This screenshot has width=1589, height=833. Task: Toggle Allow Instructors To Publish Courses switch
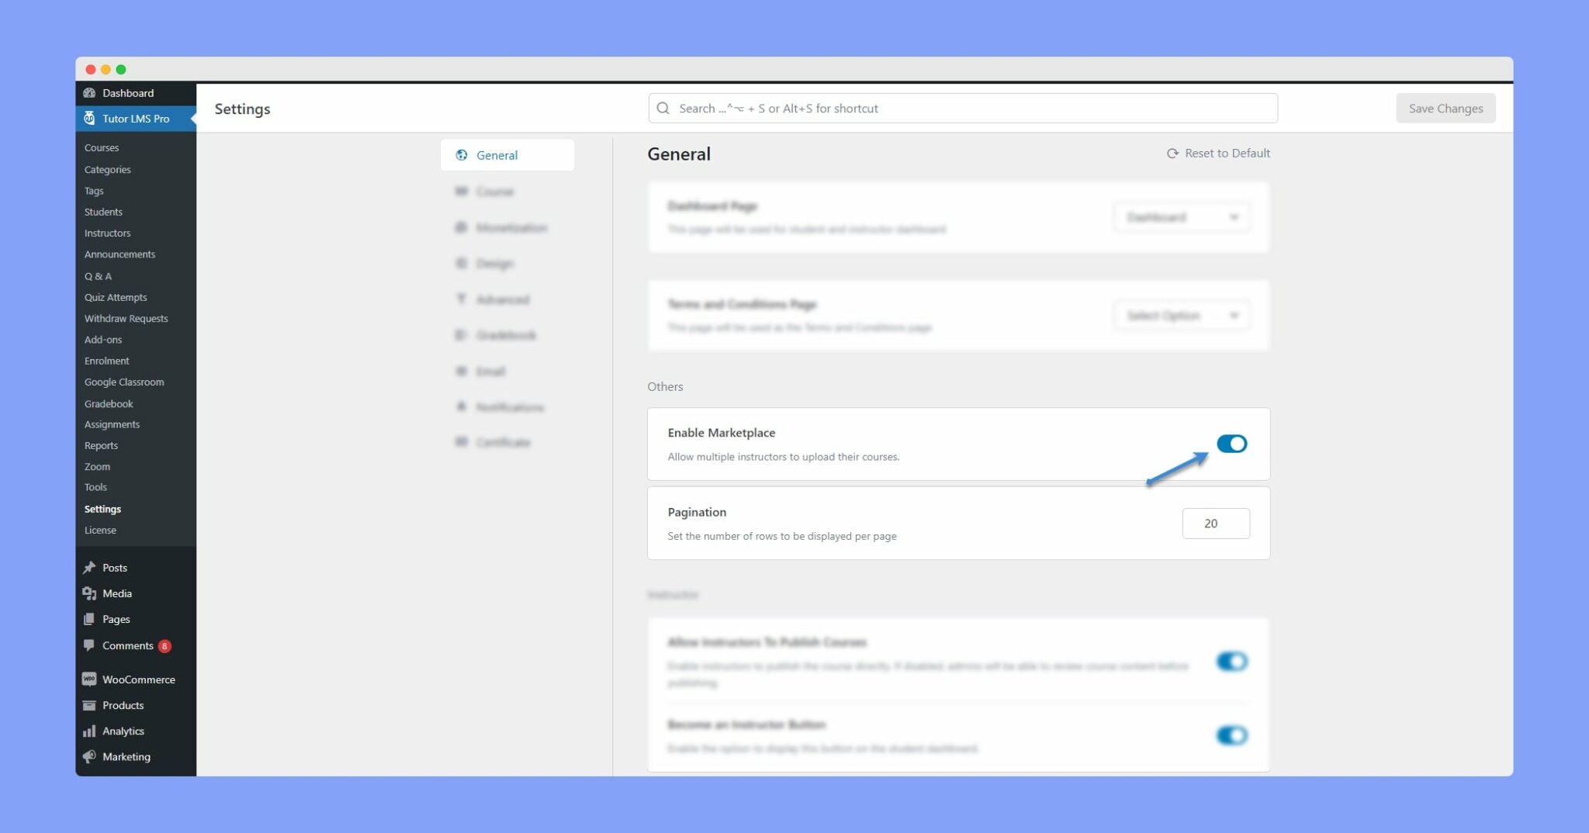(x=1231, y=662)
